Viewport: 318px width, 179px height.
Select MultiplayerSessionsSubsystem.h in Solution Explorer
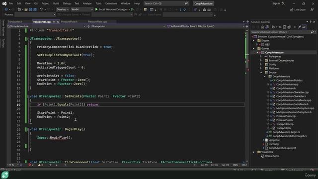coord(294,112)
